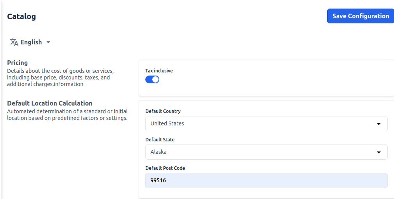The image size is (394, 199).
Task: Click the Default State label
Action: tap(160, 140)
